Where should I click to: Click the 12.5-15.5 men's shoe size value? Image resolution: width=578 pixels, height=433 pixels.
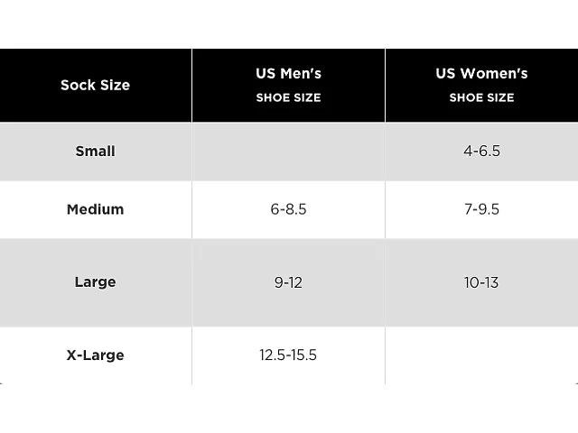[x=288, y=355]
